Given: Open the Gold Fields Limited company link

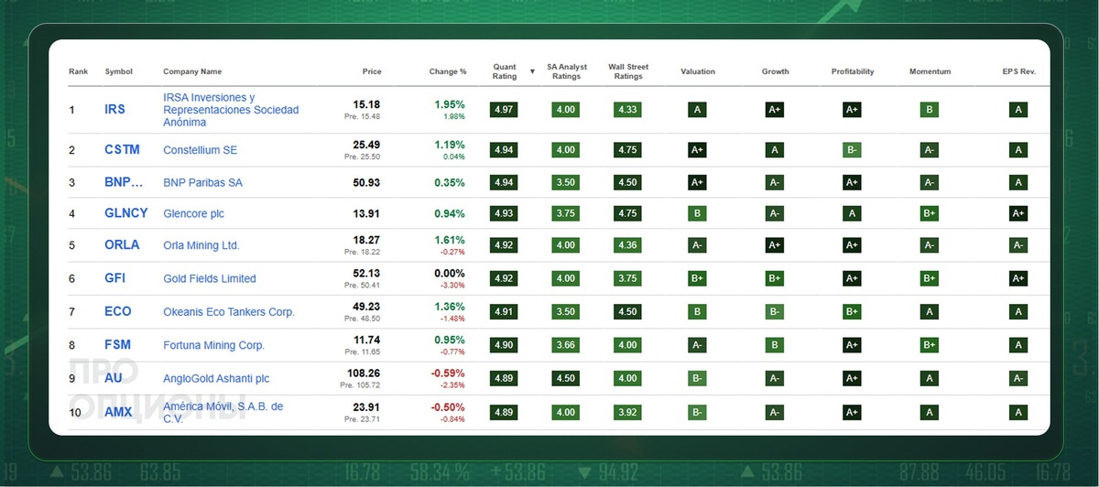Looking at the screenshot, I should pyautogui.click(x=209, y=278).
